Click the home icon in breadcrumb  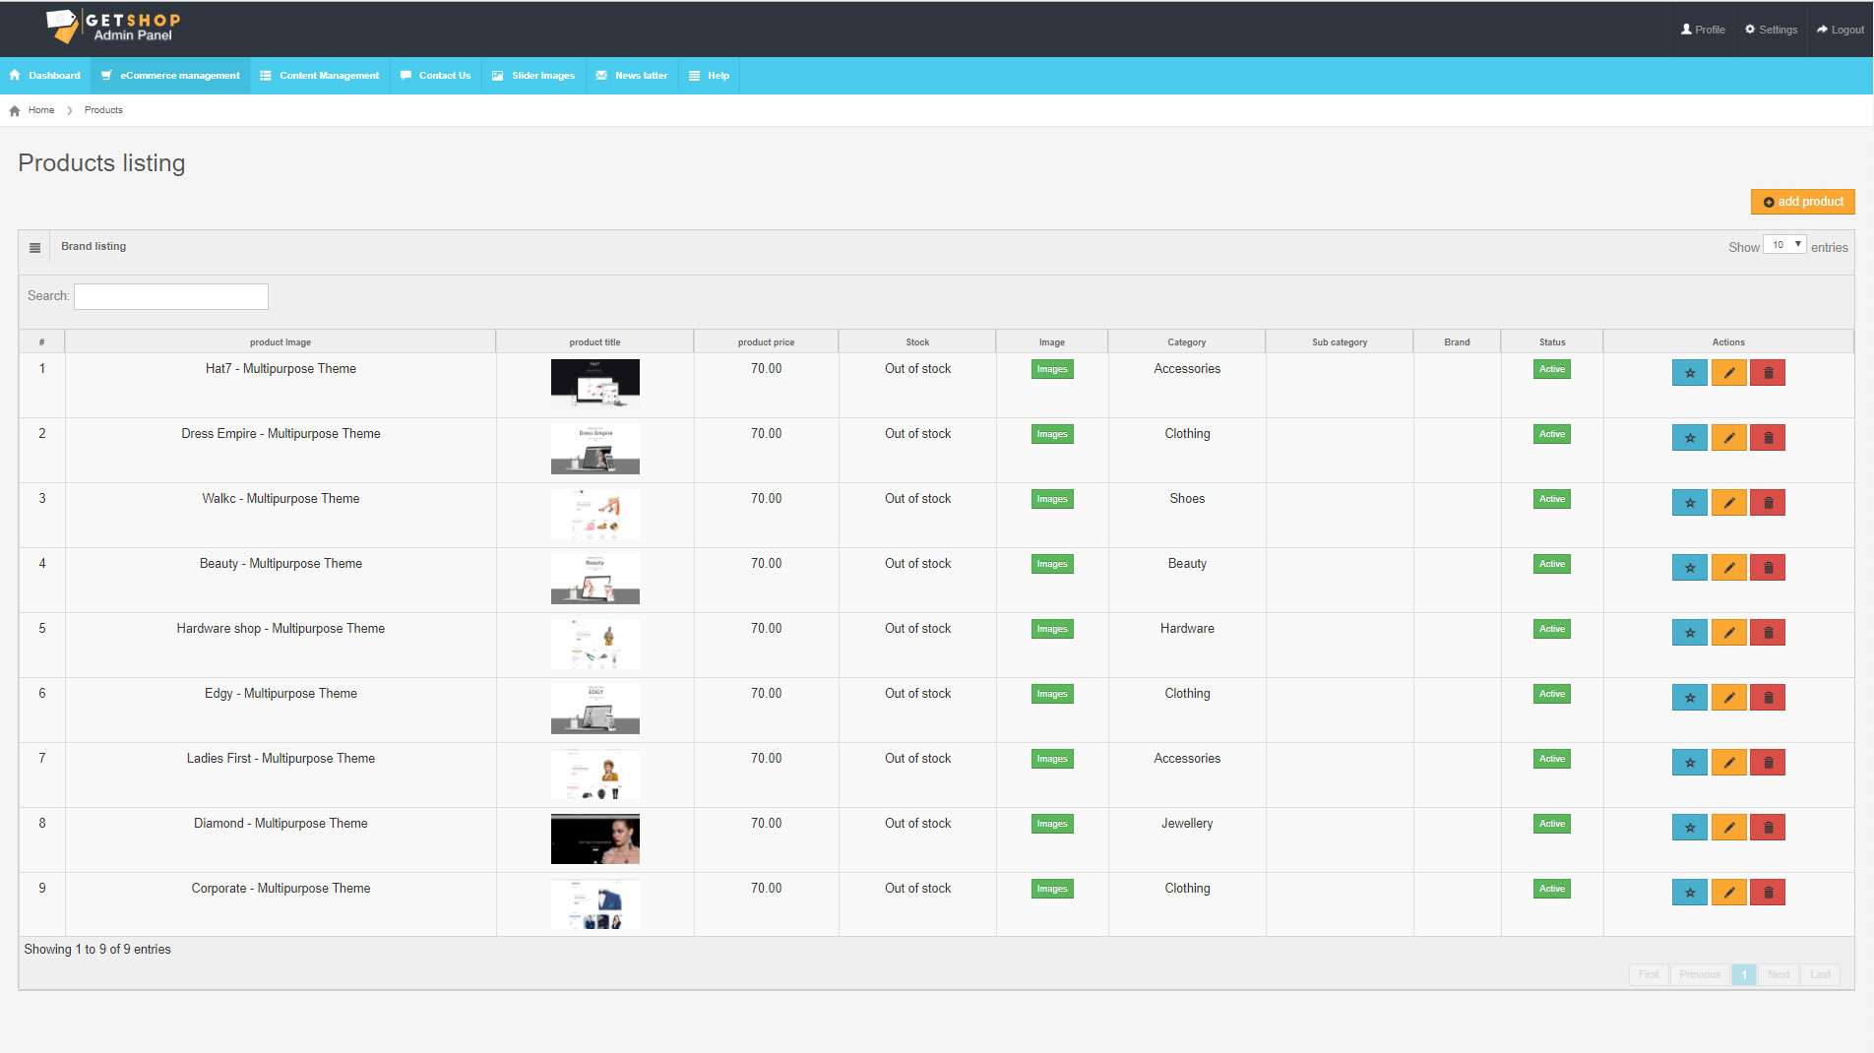point(15,110)
